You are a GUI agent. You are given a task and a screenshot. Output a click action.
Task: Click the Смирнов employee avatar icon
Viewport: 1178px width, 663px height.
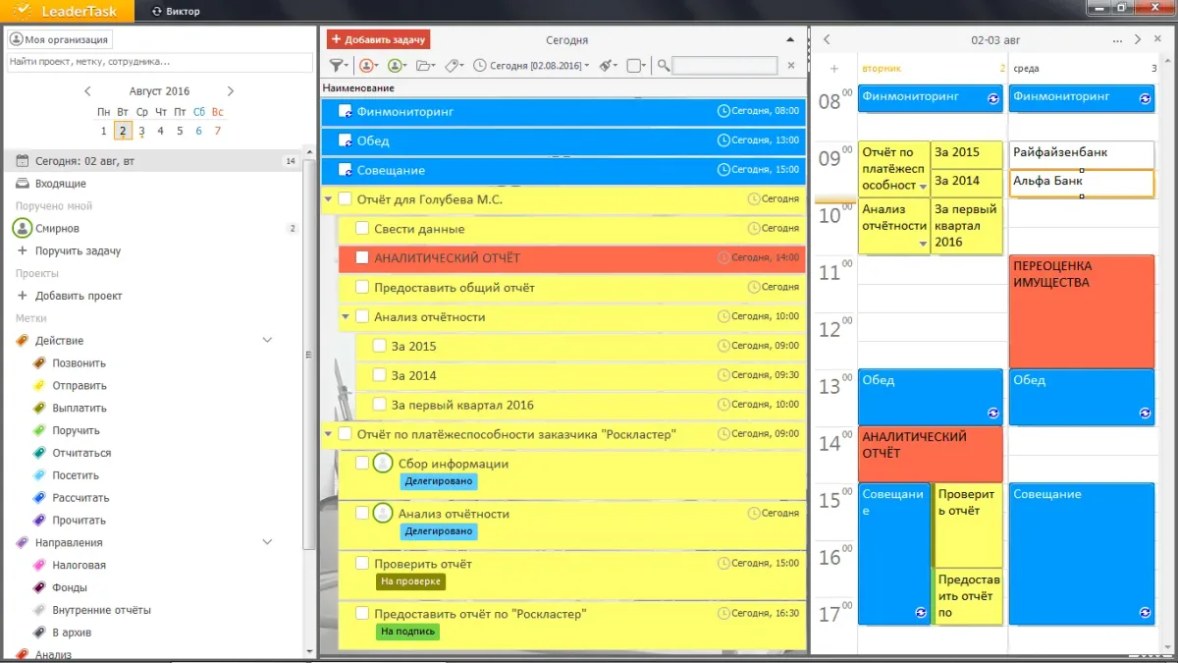(22, 228)
